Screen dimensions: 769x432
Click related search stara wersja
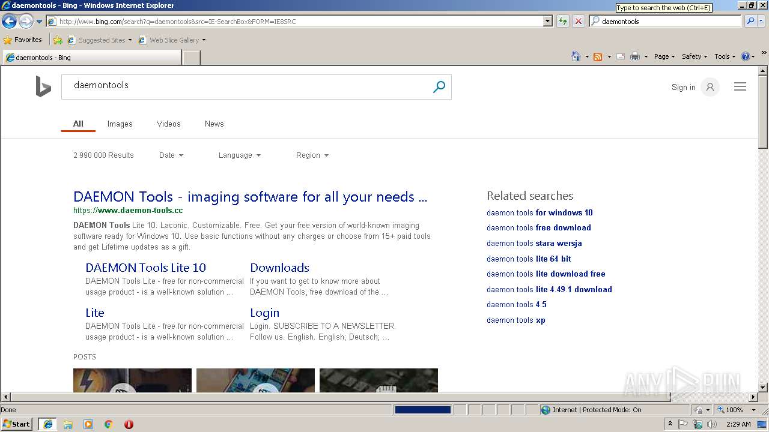click(534, 243)
